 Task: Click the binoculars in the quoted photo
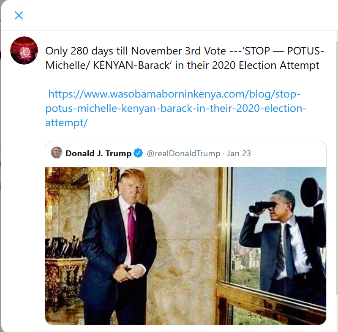pyautogui.click(x=262, y=207)
